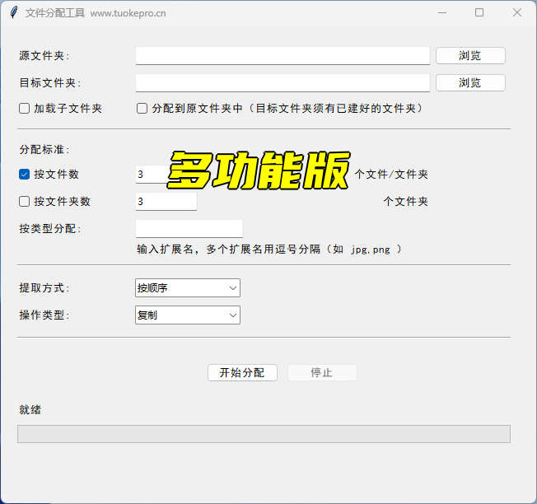Image resolution: width=537 pixels, height=504 pixels.
Task: Check the 按文件夹数 option
Action: pos(25,202)
